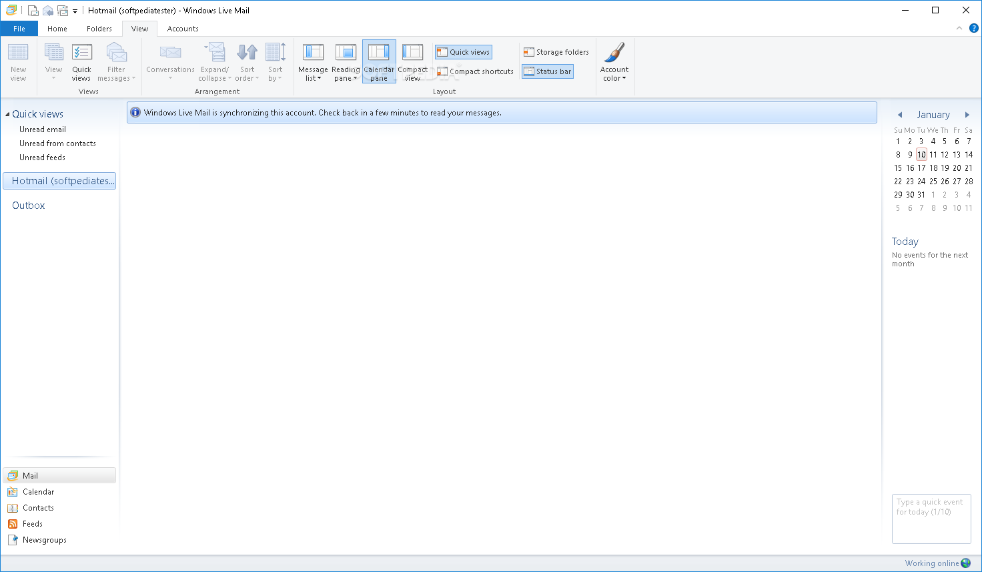This screenshot has width=982, height=572.
Task: Open the Outbox folder
Action: 29,206
